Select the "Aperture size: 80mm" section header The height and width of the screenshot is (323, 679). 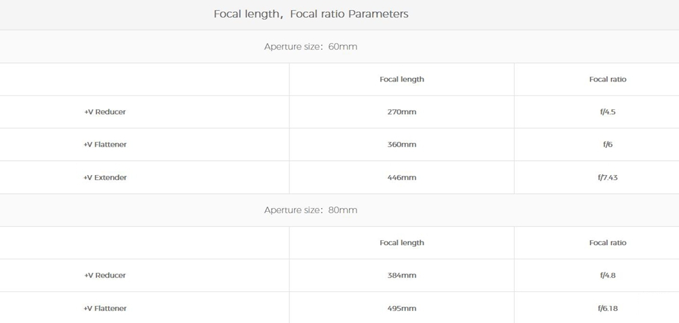click(x=310, y=210)
